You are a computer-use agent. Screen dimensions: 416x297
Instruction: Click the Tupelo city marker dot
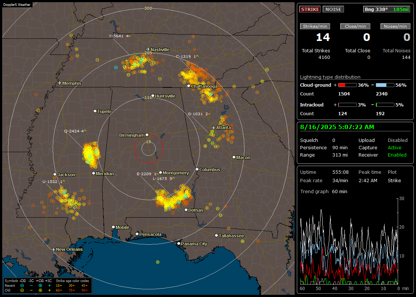point(95,111)
